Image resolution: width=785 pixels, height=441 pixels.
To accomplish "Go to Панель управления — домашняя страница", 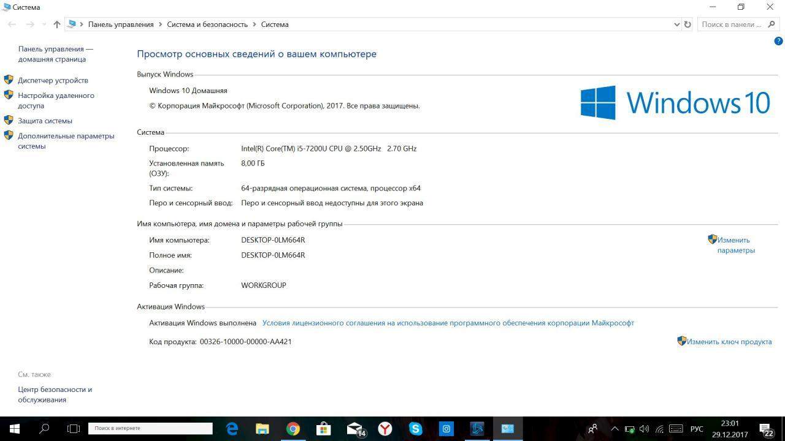I will click(x=56, y=54).
